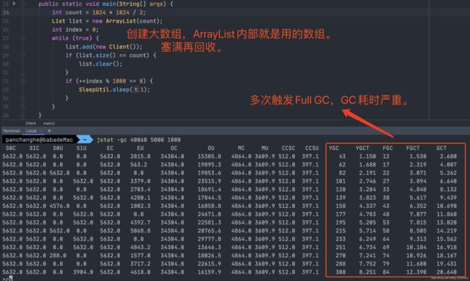Image resolution: width=470 pixels, height=281 pixels.
Task: Click the CCSC column header
Action: [x=288, y=148]
